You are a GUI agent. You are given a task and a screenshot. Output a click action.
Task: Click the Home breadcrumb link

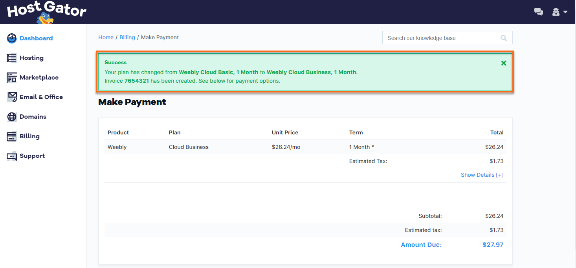point(106,37)
